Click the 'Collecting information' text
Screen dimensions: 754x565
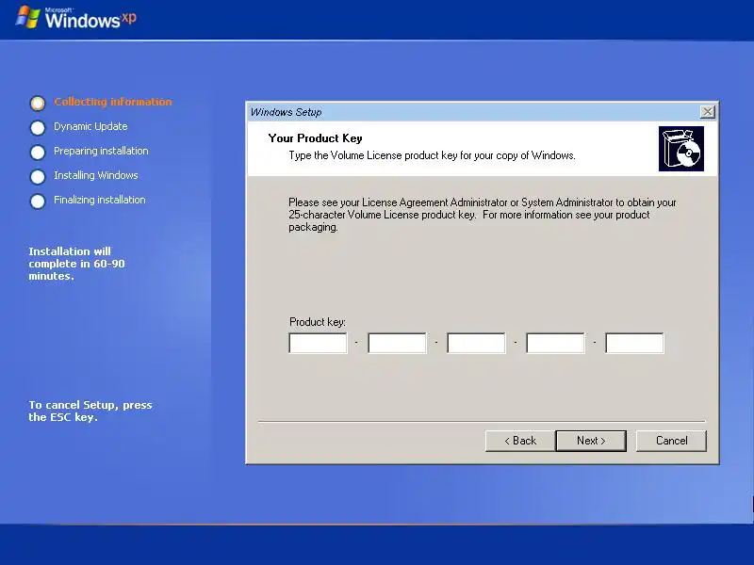tap(113, 102)
